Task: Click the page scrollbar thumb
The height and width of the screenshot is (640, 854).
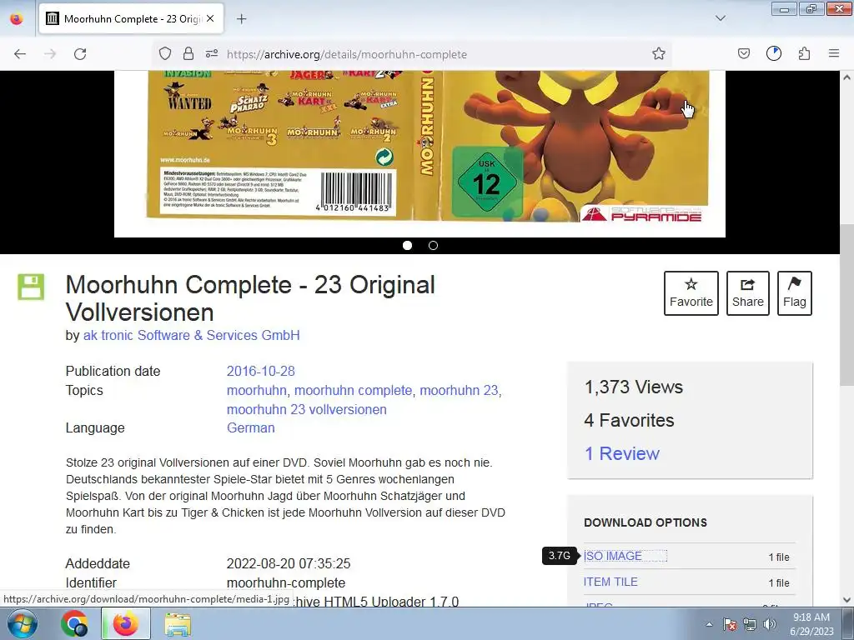Action: 846,305
